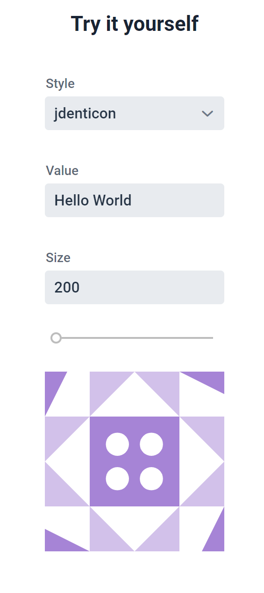
Task: Open the Style dropdown showing jdenticon
Action: (x=135, y=113)
